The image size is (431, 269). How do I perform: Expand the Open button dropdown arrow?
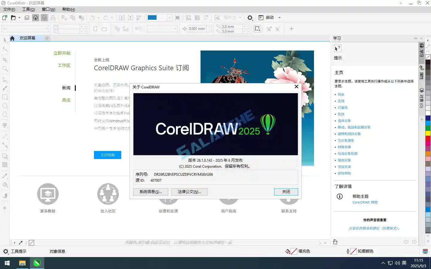(x=19, y=18)
